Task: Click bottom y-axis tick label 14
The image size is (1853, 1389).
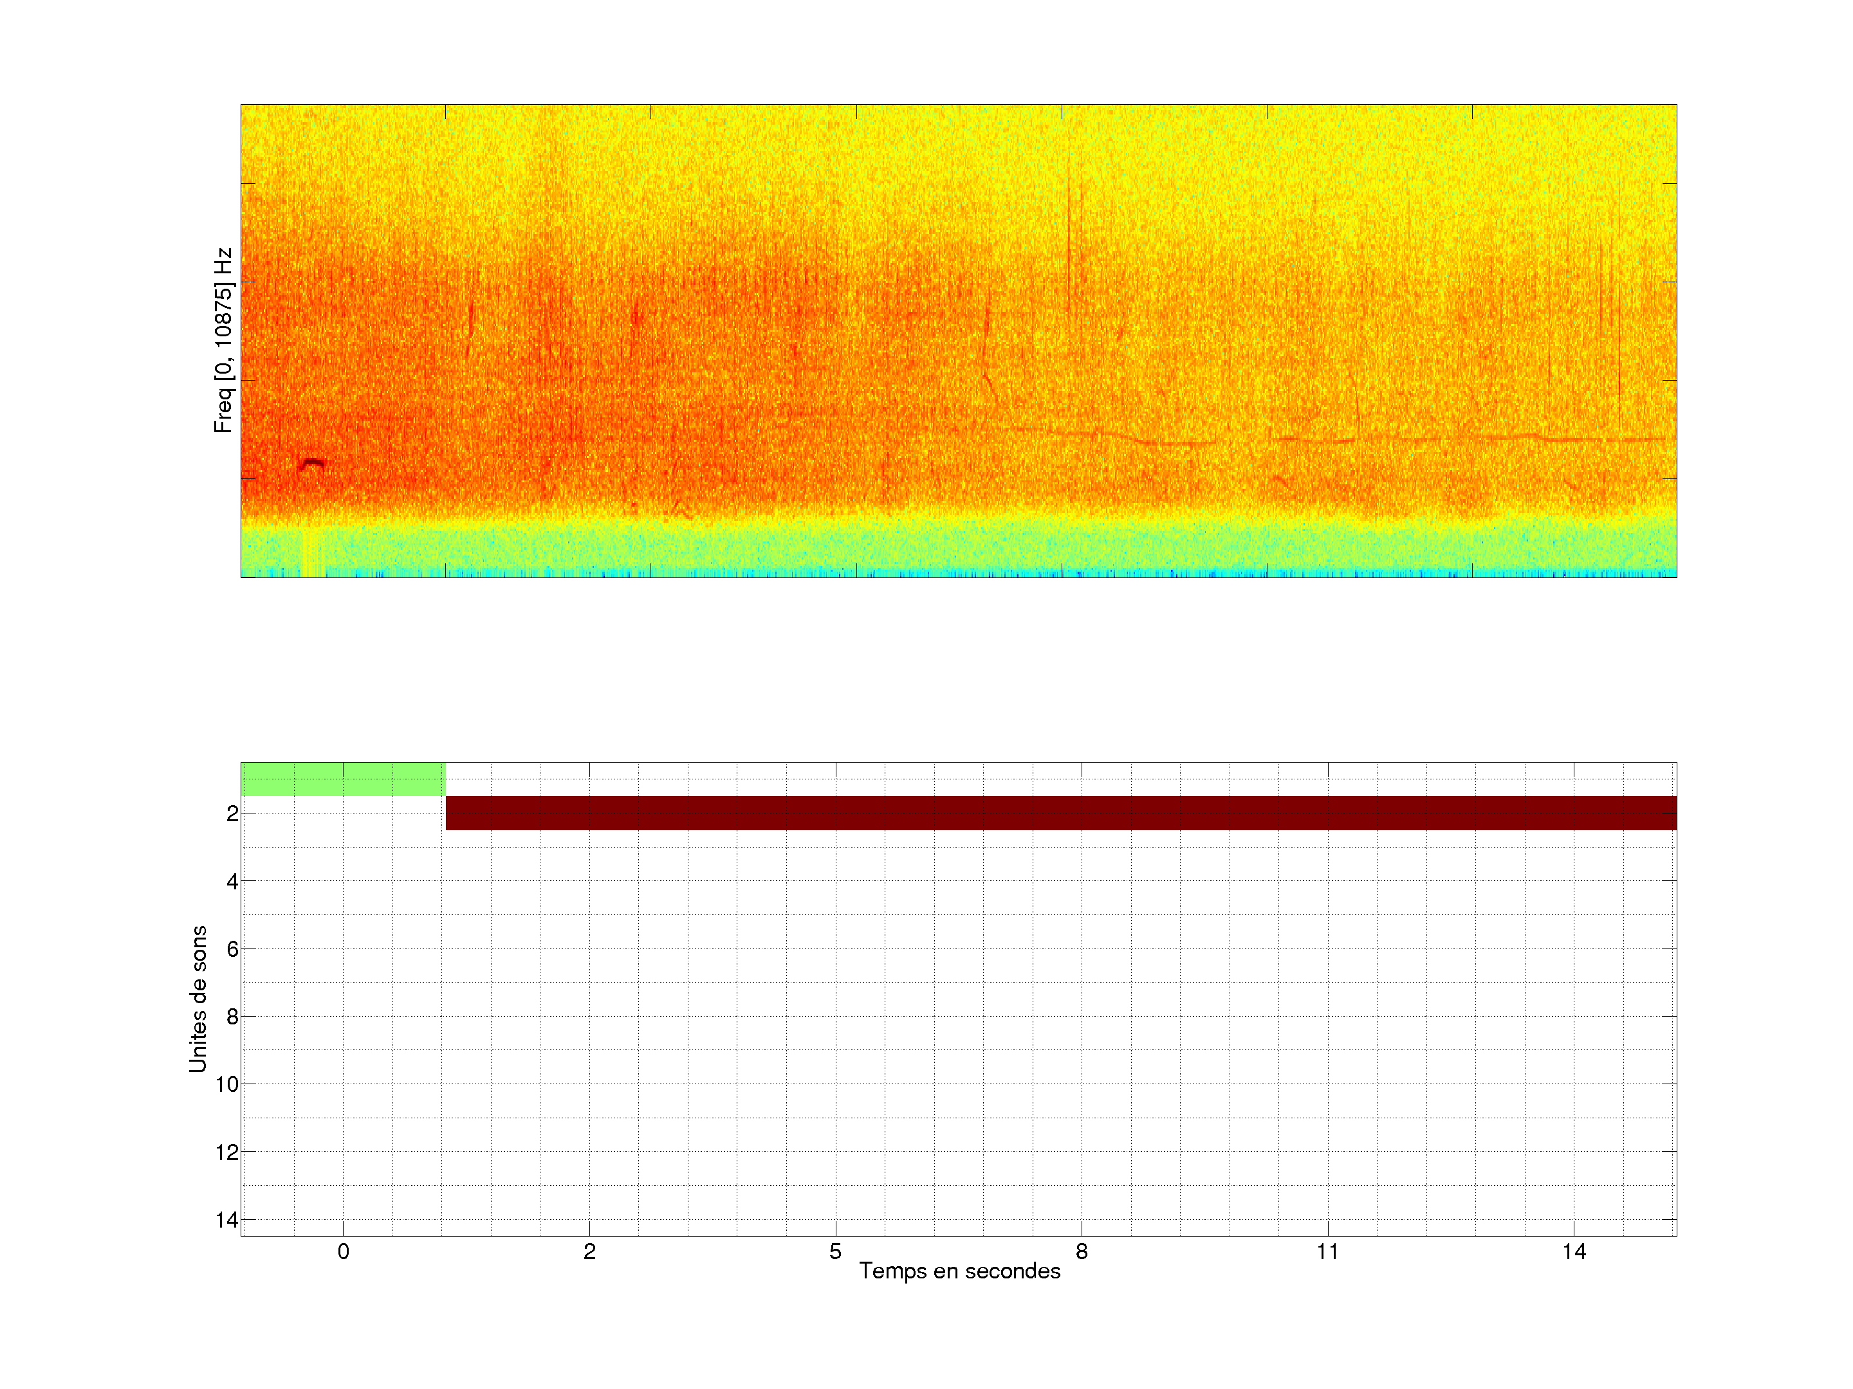Action: (227, 1220)
